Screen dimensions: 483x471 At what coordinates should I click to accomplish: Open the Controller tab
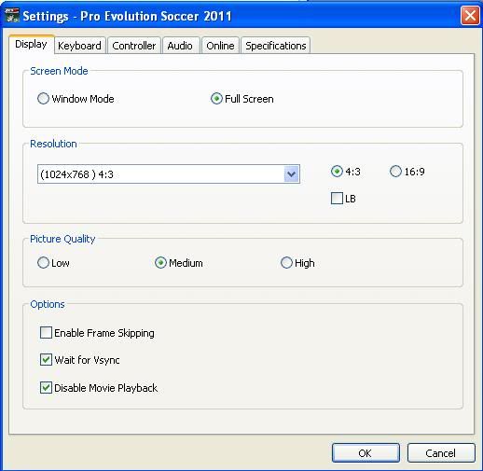134,46
